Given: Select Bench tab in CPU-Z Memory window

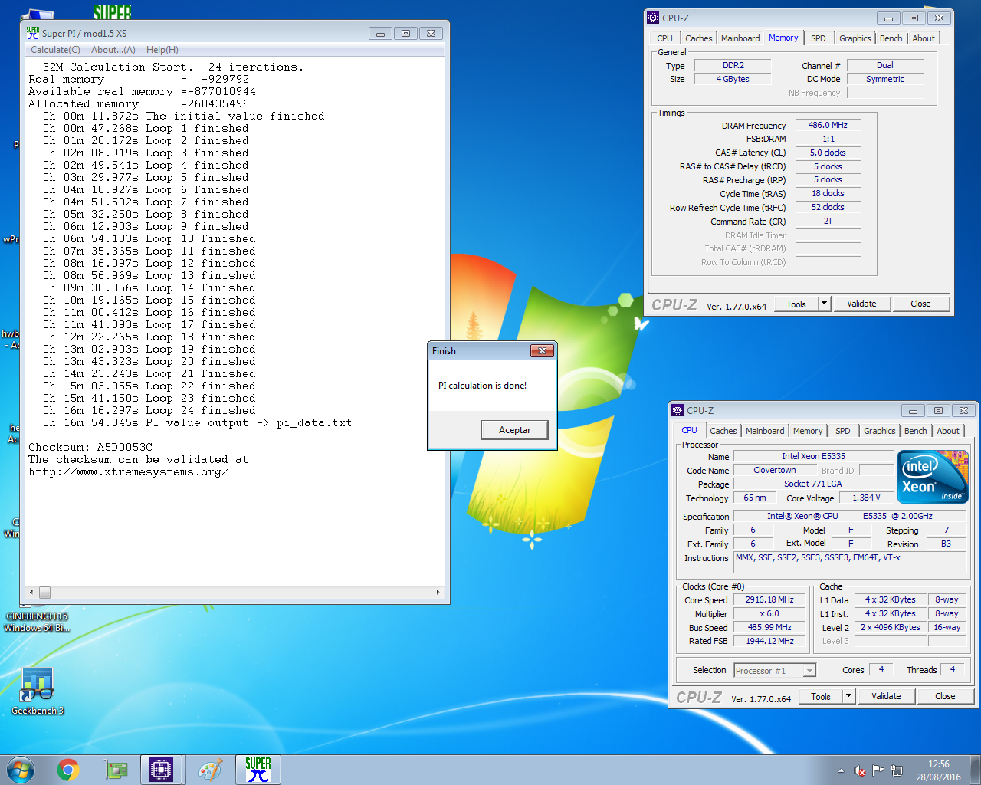Looking at the screenshot, I should click(x=891, y=38).
